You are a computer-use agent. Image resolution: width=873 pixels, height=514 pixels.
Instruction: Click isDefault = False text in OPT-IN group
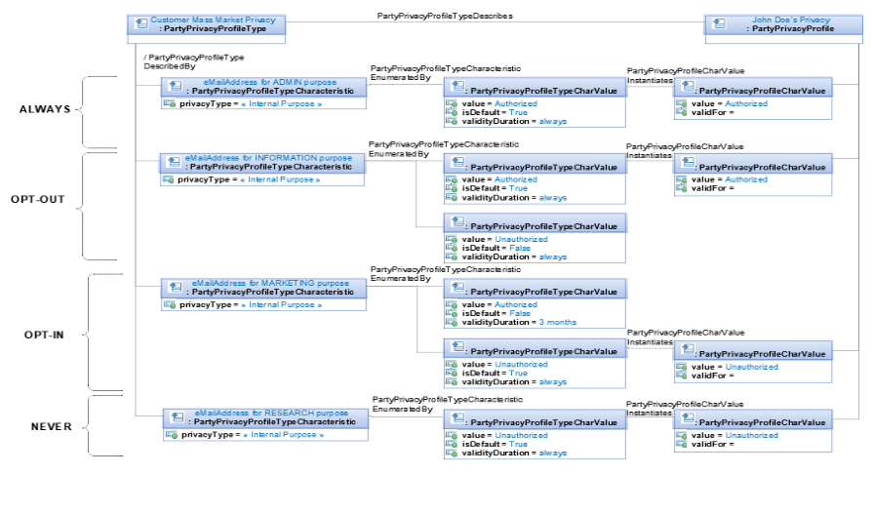pyautogui.click(x=496, y=313)
